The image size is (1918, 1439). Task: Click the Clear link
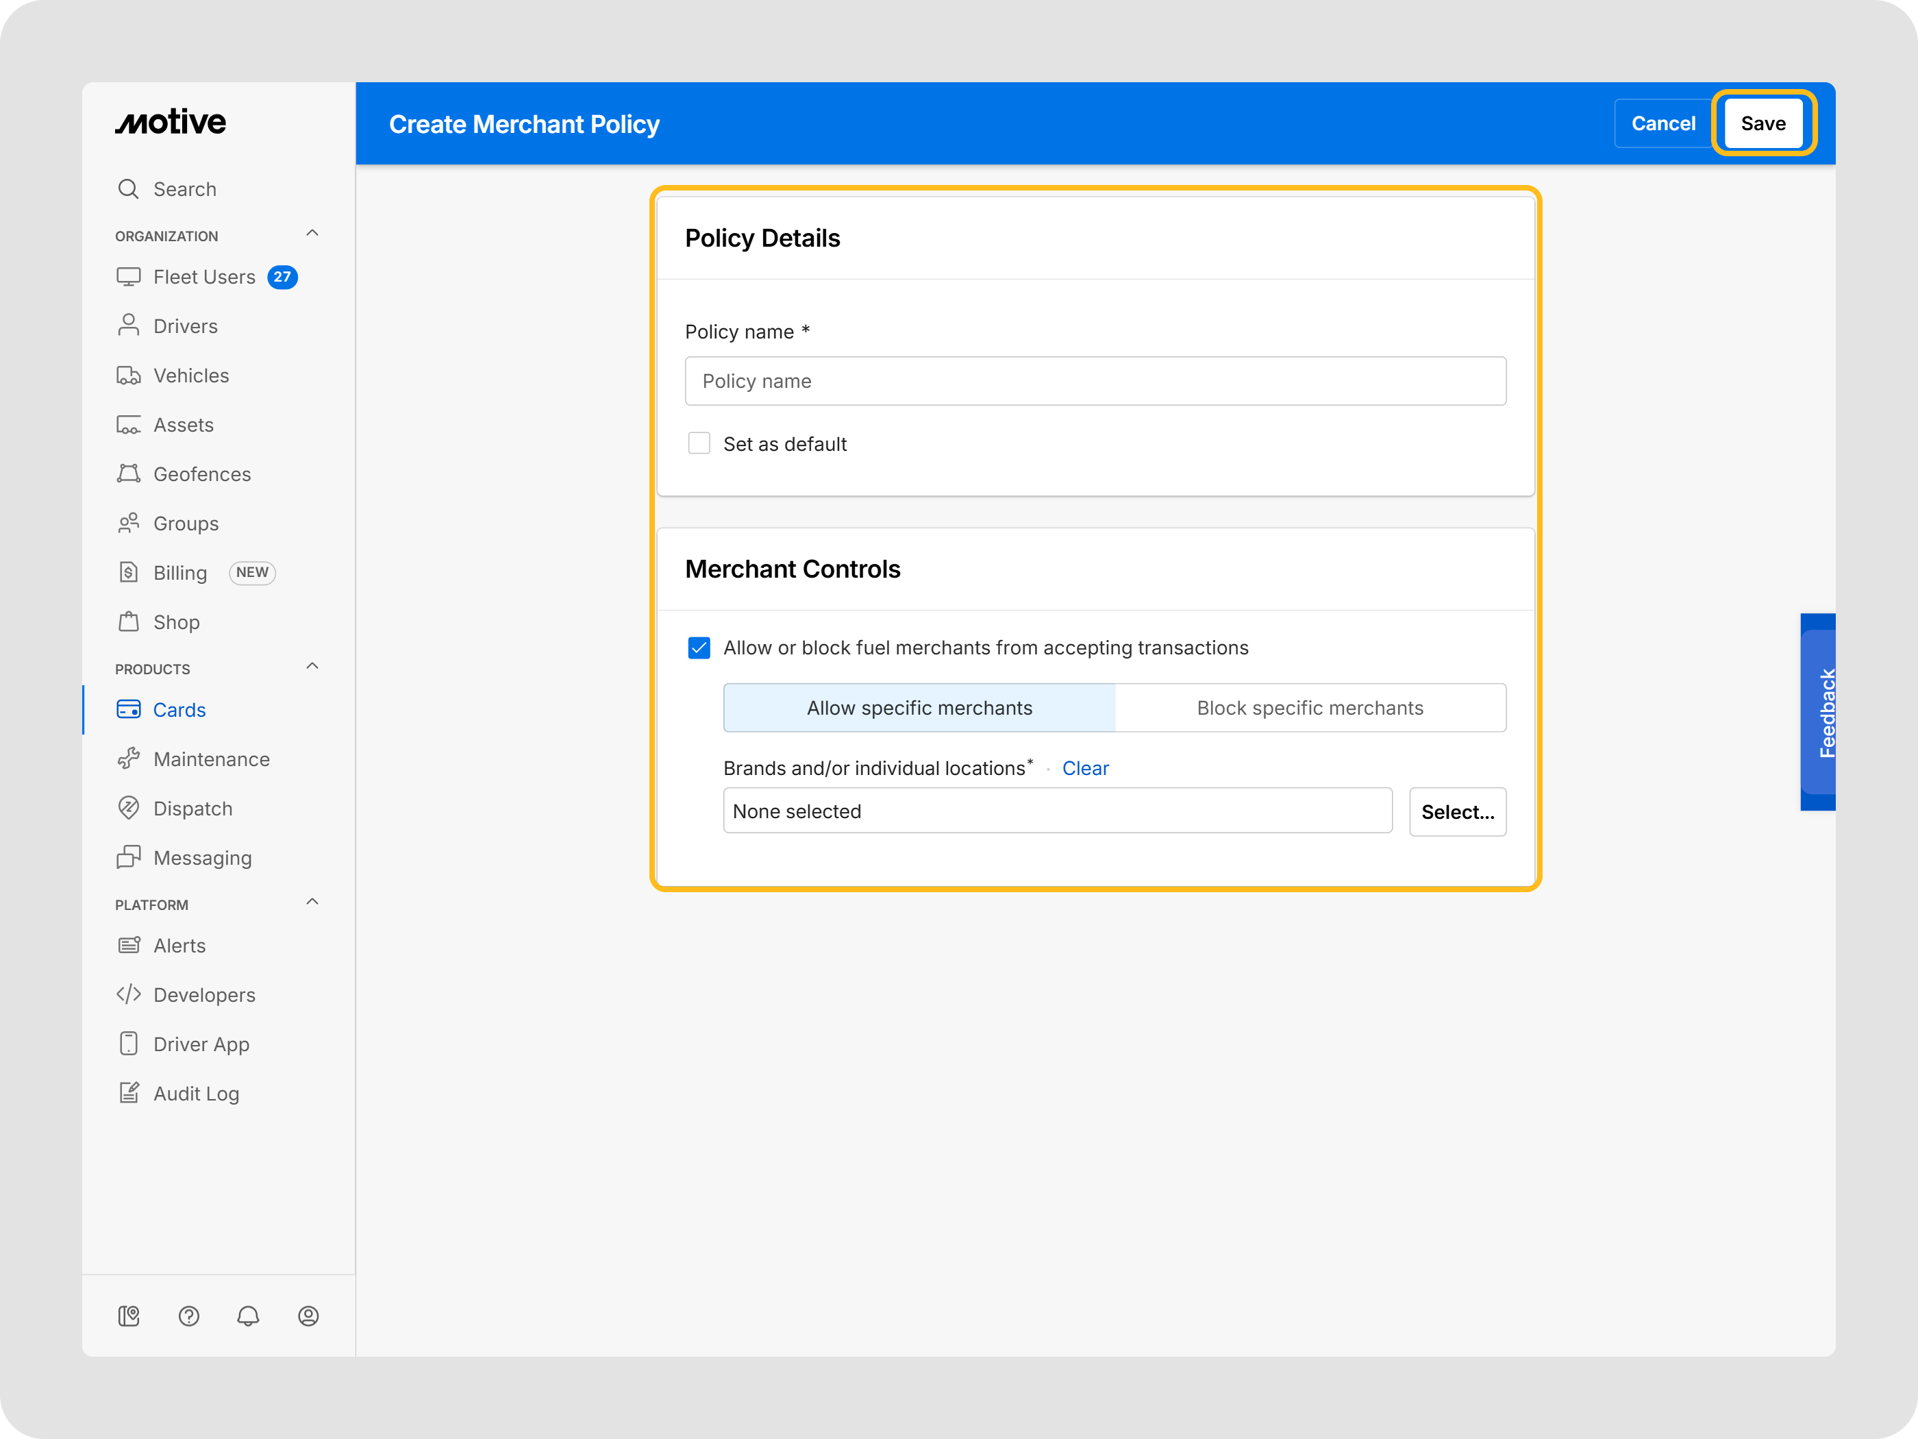(1085, 769)
